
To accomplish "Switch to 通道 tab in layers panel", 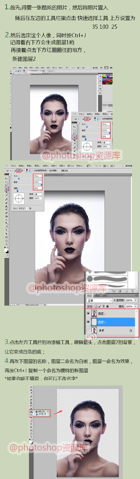I will [x=97, y=296].
